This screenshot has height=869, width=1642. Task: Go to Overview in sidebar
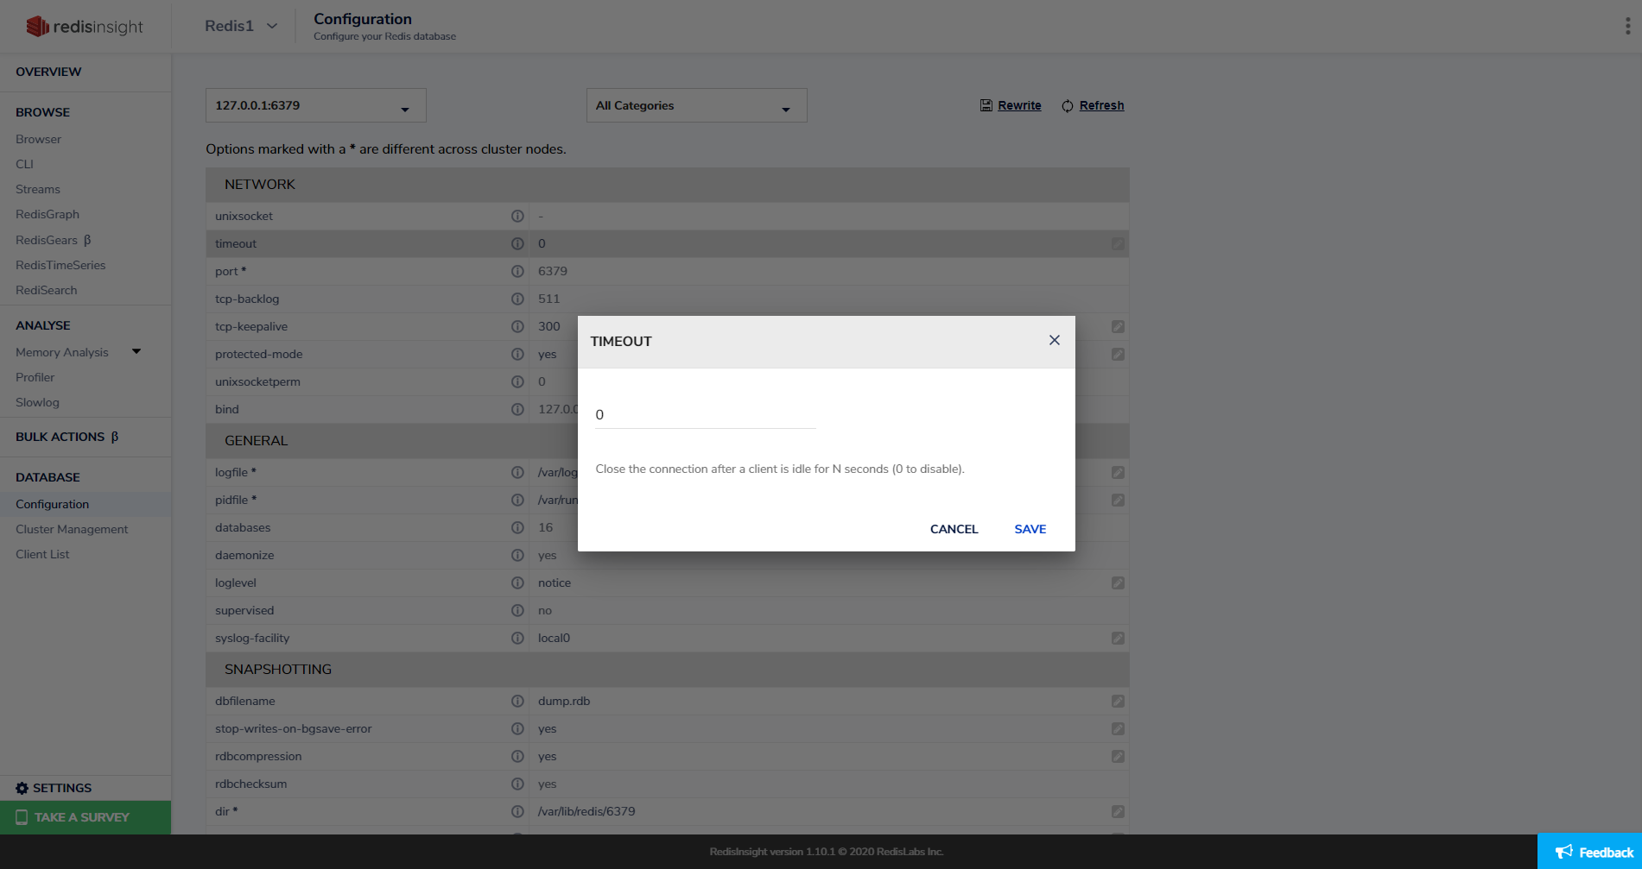(48, 72)
